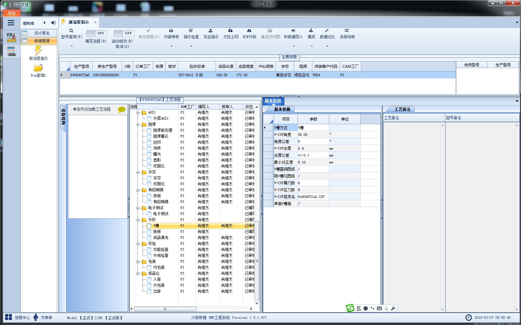Image resolution: width=521 pixels, height=325 pixels.
Task: Open the 系统 menu
Action: [12, 13]
